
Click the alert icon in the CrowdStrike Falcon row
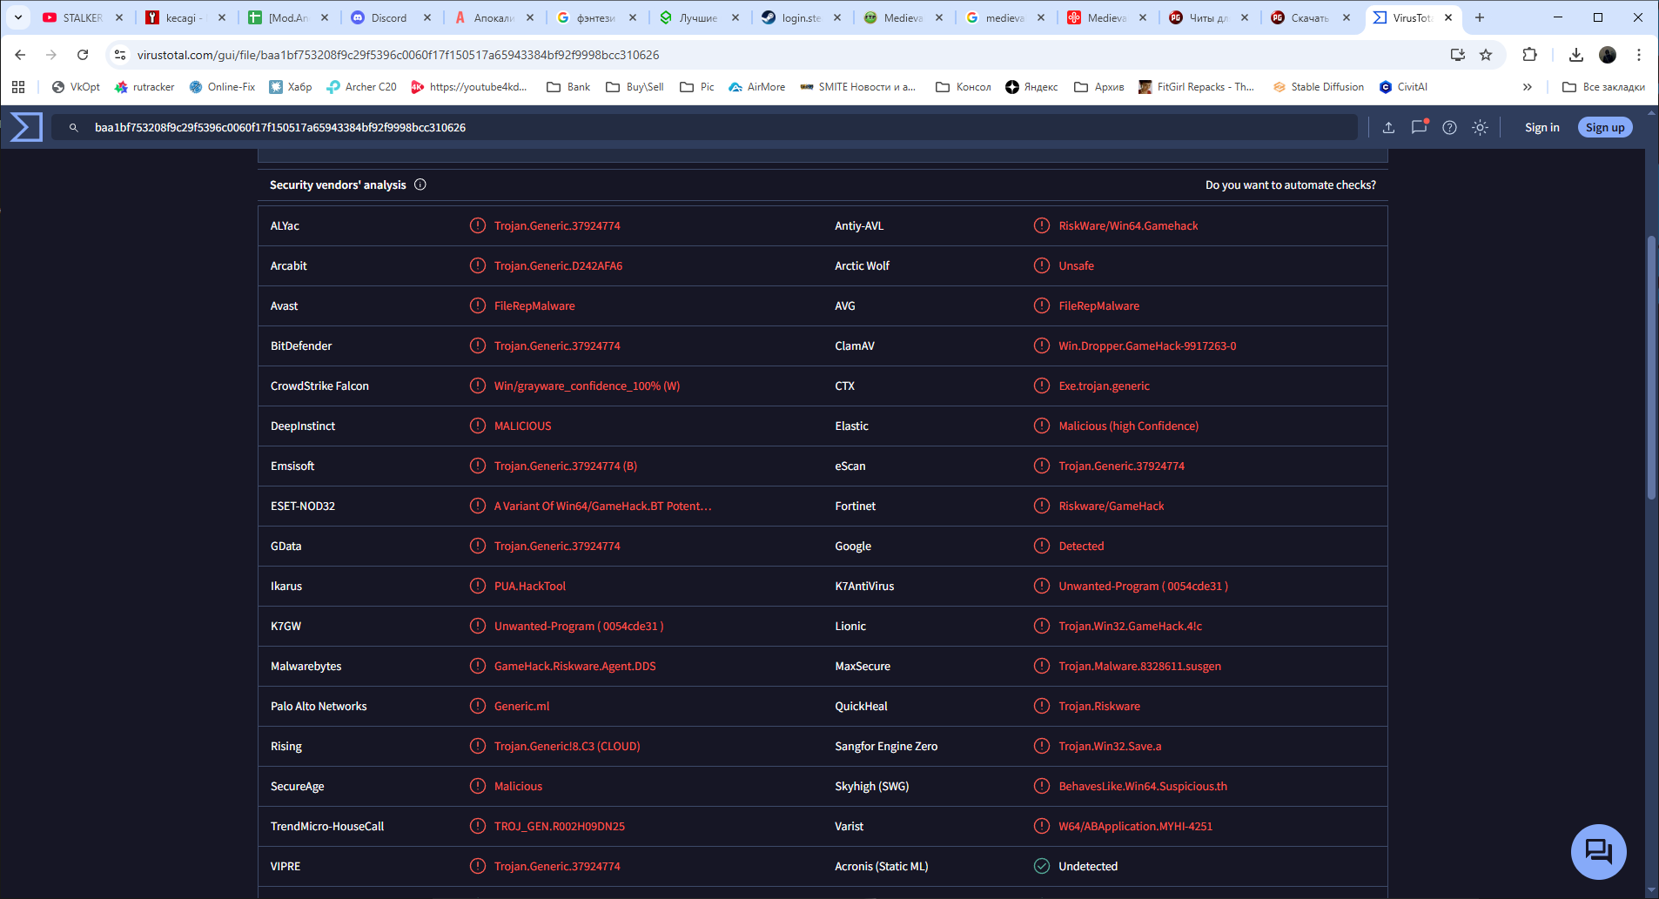(x=478, y=386)
